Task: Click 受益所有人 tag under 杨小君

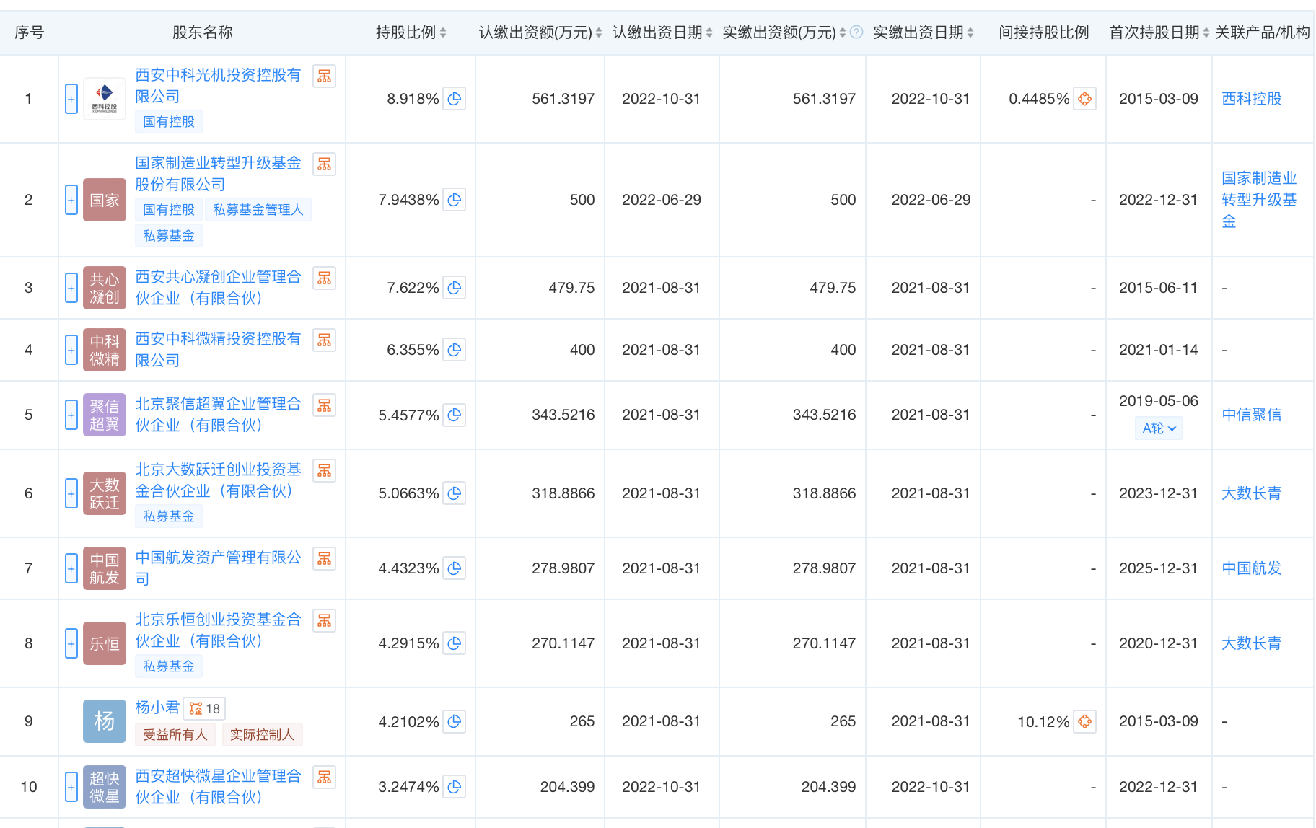Action: (175, 735)
